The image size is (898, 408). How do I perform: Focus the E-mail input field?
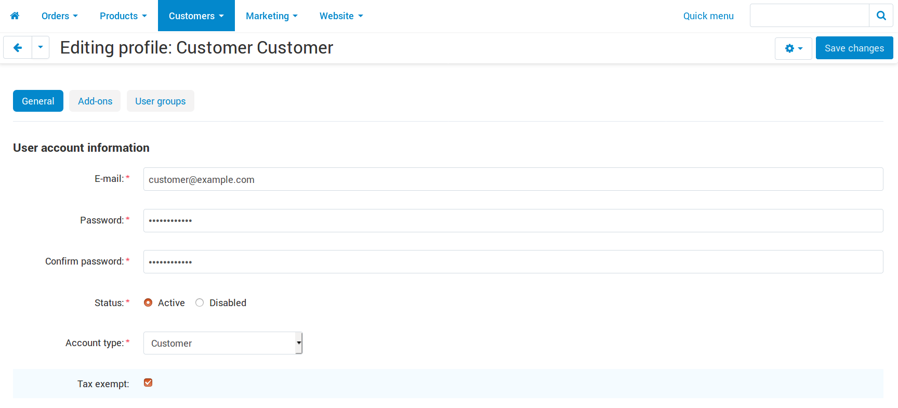pyautogui.click(x=513, y=179)
